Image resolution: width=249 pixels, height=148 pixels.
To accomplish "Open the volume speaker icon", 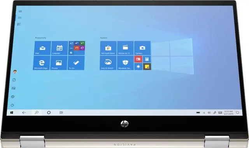I will pyautogui.click(x=209, y=113).
